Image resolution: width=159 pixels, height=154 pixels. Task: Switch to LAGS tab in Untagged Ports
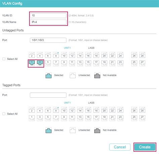pos(91,48)
